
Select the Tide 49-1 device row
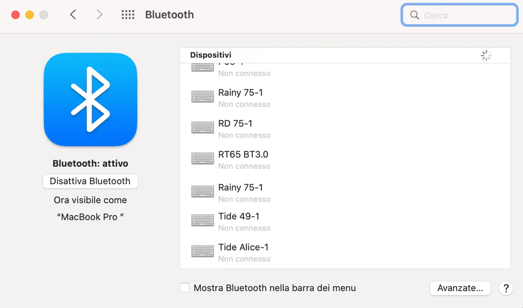pos(345,222)
